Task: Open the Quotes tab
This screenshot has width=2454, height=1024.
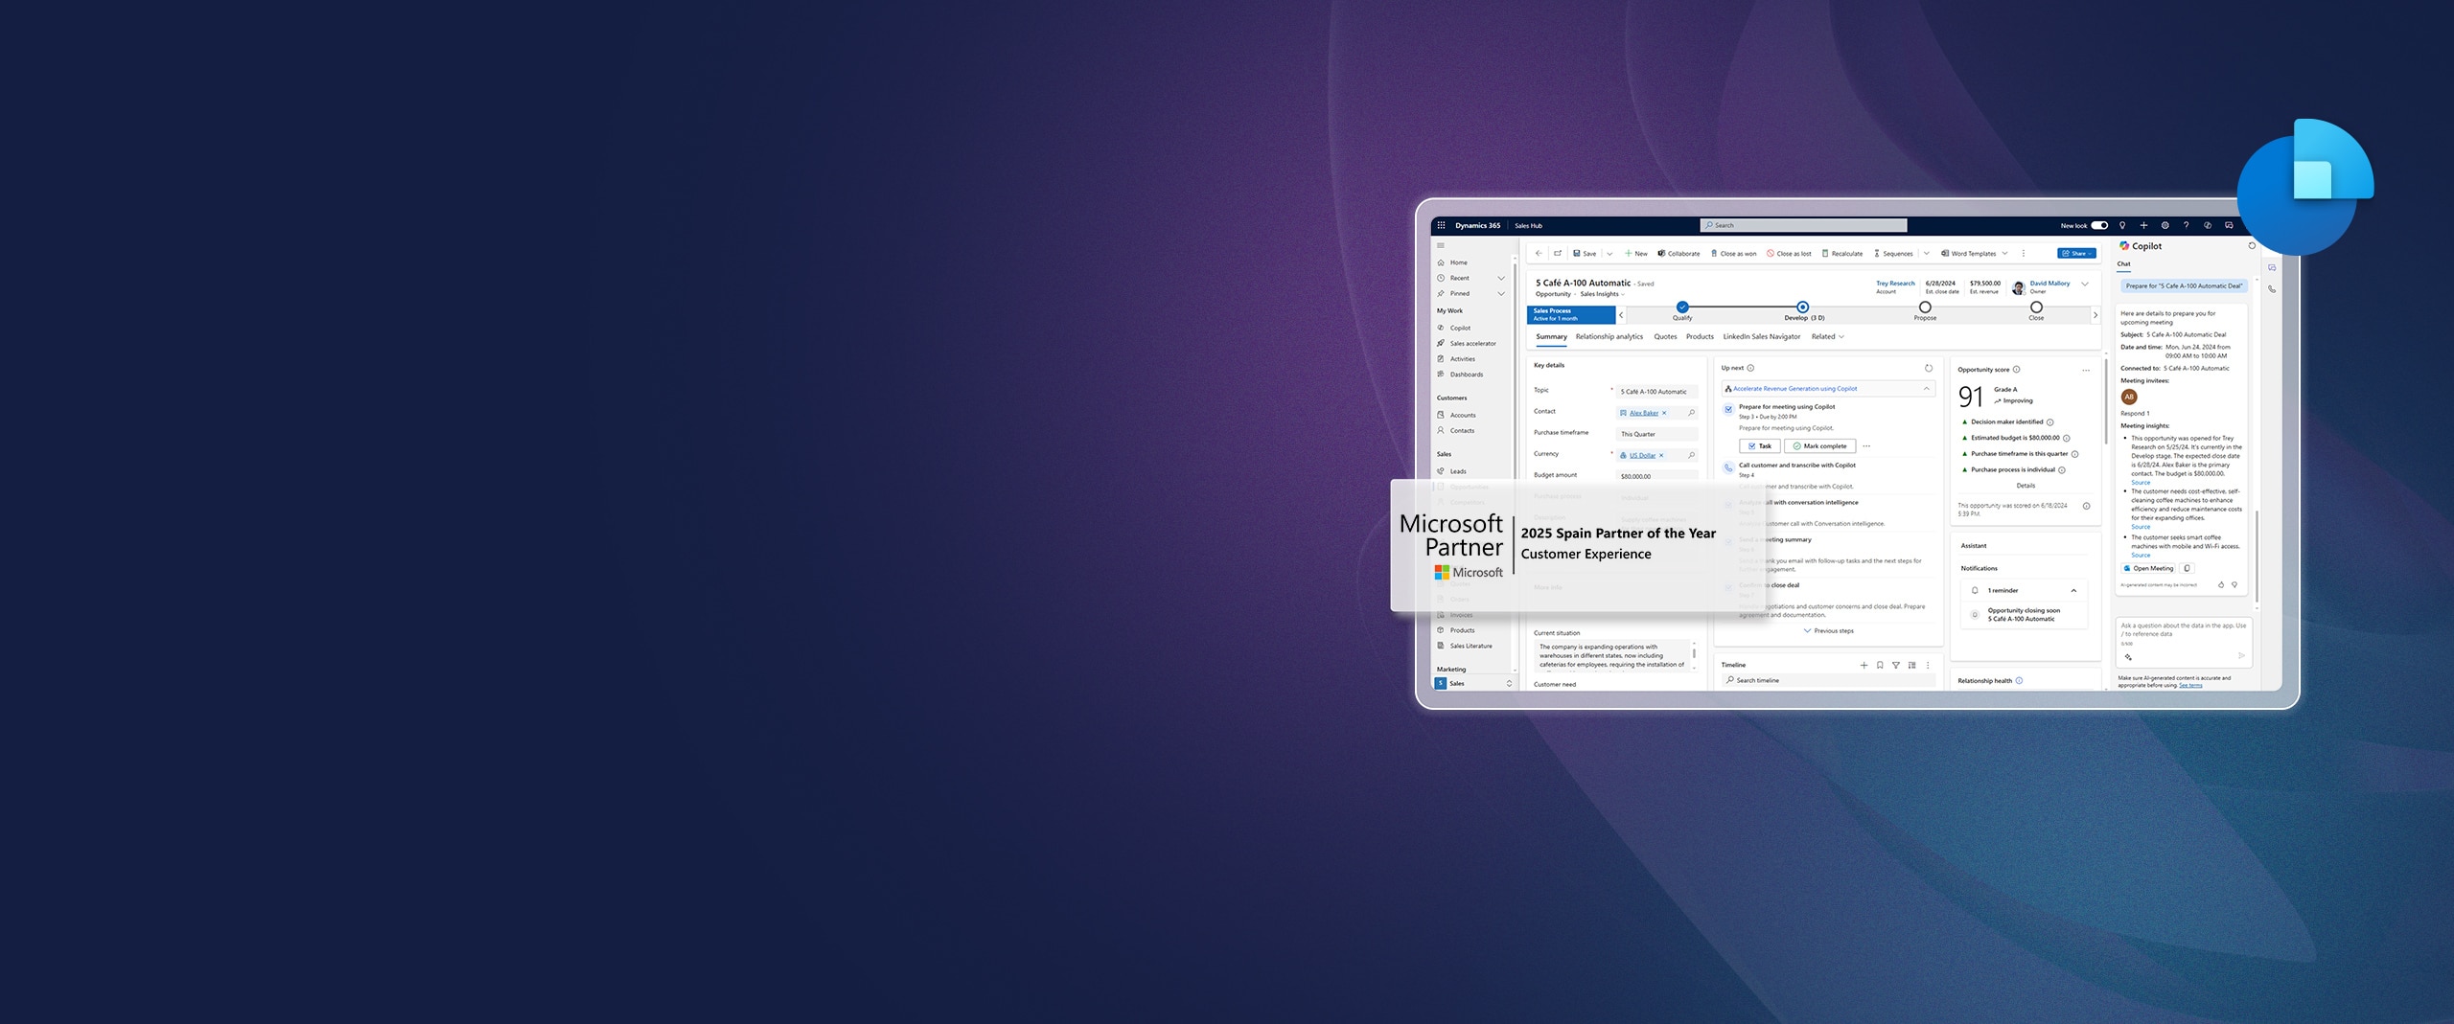Action: (1665, 336)
